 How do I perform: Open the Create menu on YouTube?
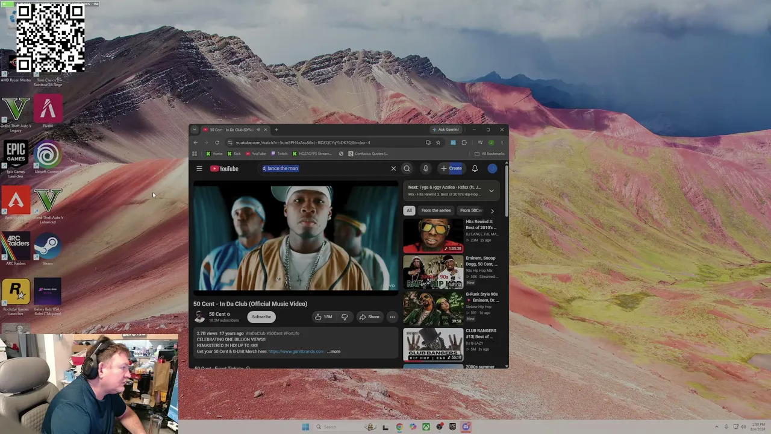click(x=451, y=169)
